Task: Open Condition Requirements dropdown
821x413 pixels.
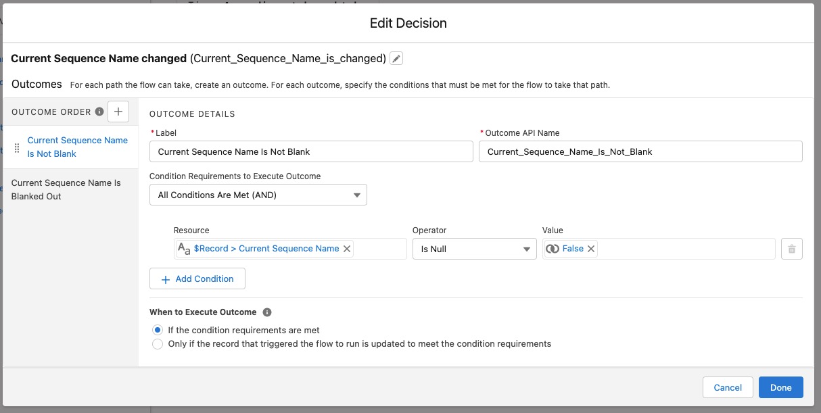Action: (x=258, y=195)
